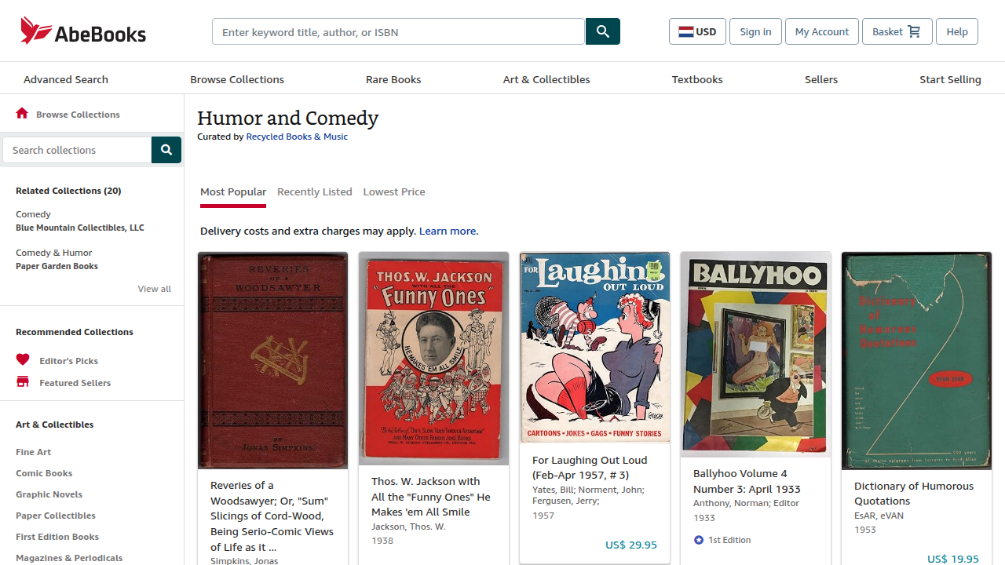The image size is (1005, 565).
Task: Open Advanced Search
Action: [x=66, y=79]
